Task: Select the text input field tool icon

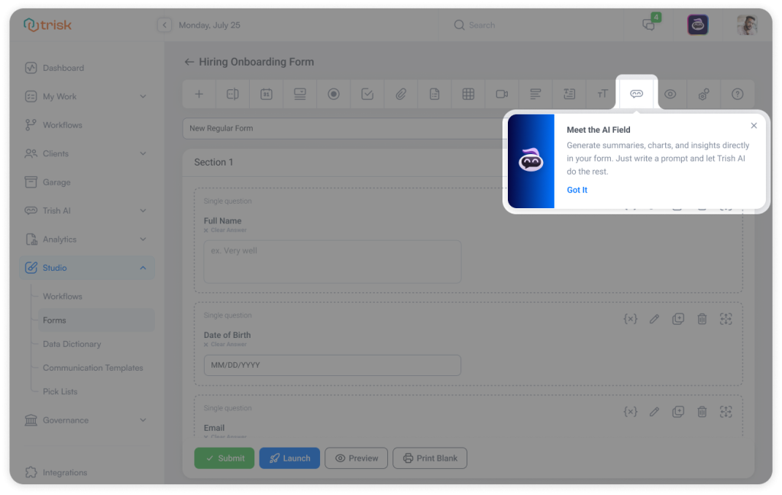Action: (x=232, y=94)
